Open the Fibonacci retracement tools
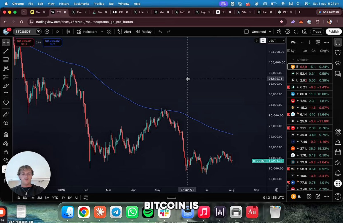 point(6,60)
